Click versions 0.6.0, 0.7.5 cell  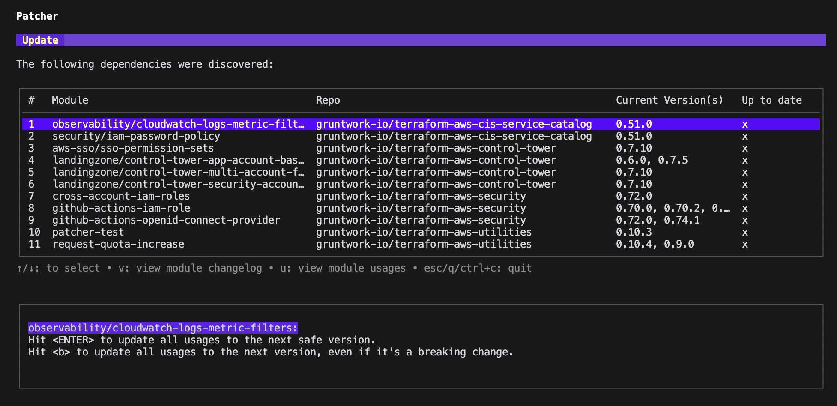(x=652, y=160)
